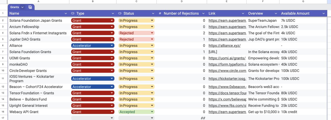Click the number type icon in Rejections header
331x120 pixels.
(160, 13)
